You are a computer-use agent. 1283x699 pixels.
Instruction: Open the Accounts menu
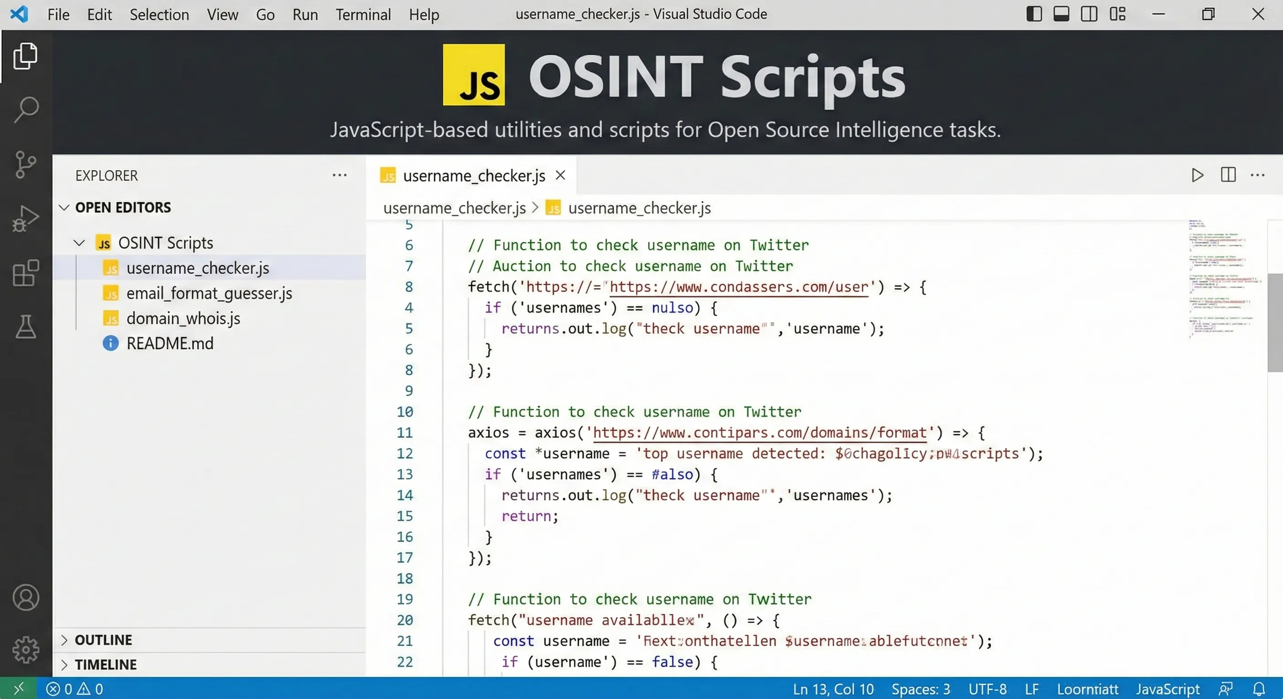click(x=26, y=597)
